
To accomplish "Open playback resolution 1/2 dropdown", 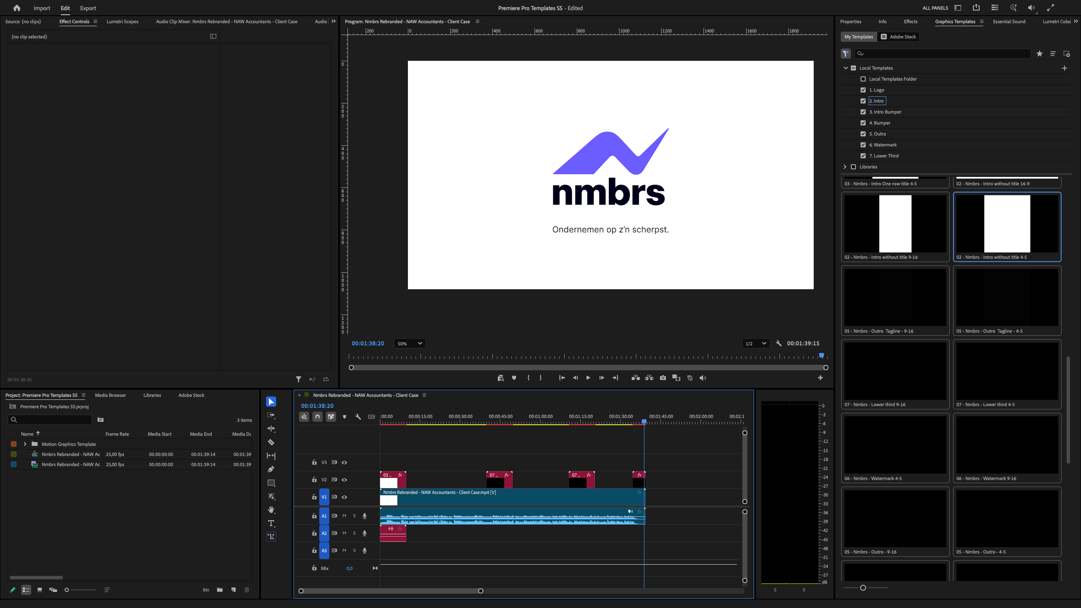I will (756, 343).
